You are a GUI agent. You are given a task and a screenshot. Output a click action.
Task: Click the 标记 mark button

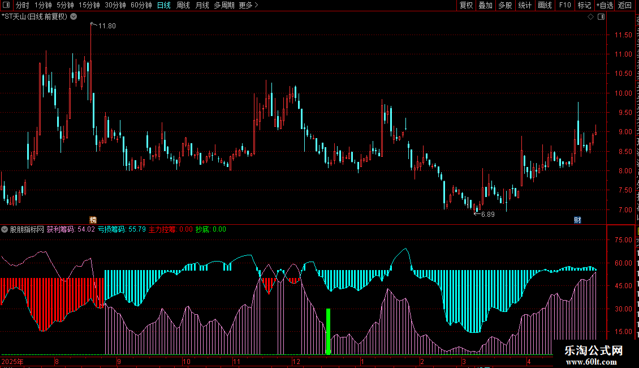coord(584,5)
